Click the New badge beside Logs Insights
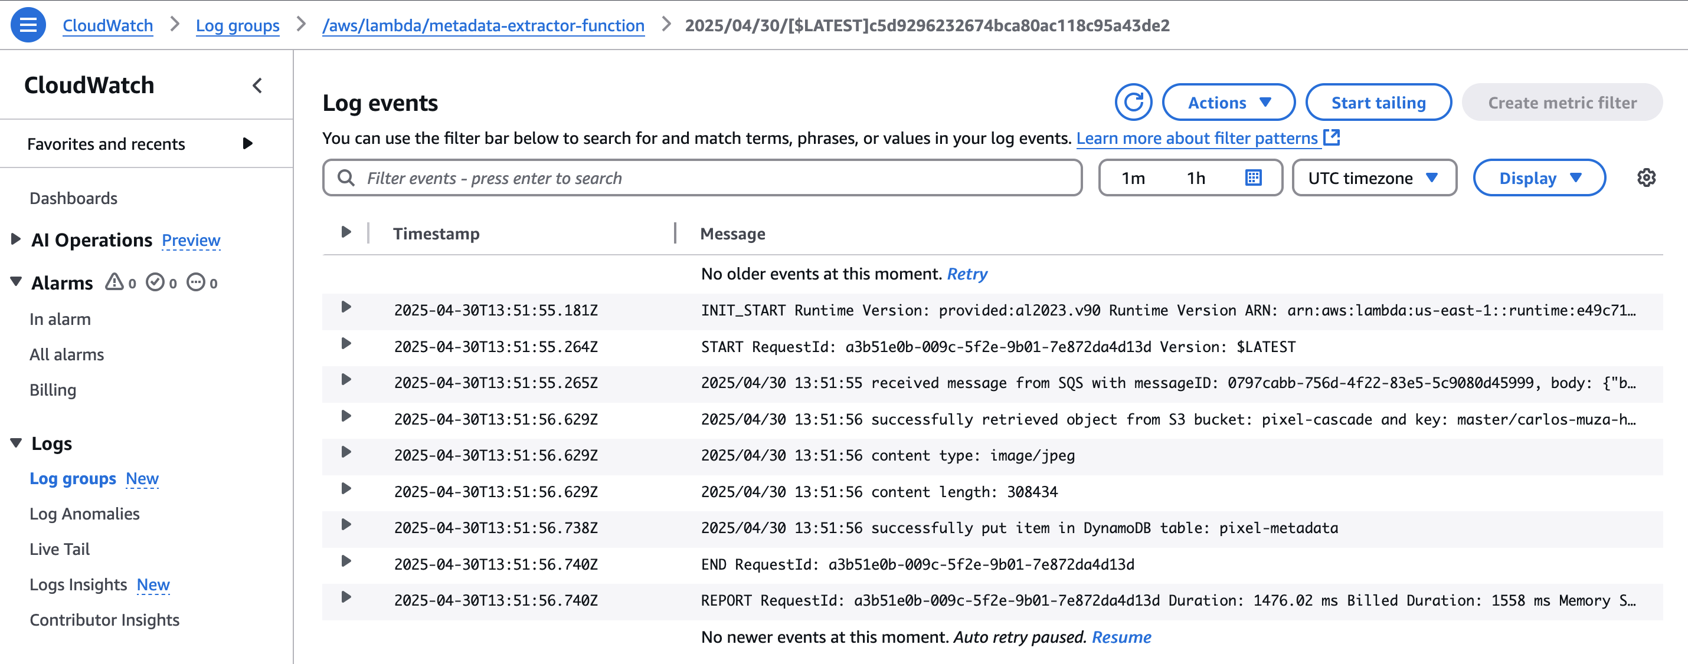 153,585
